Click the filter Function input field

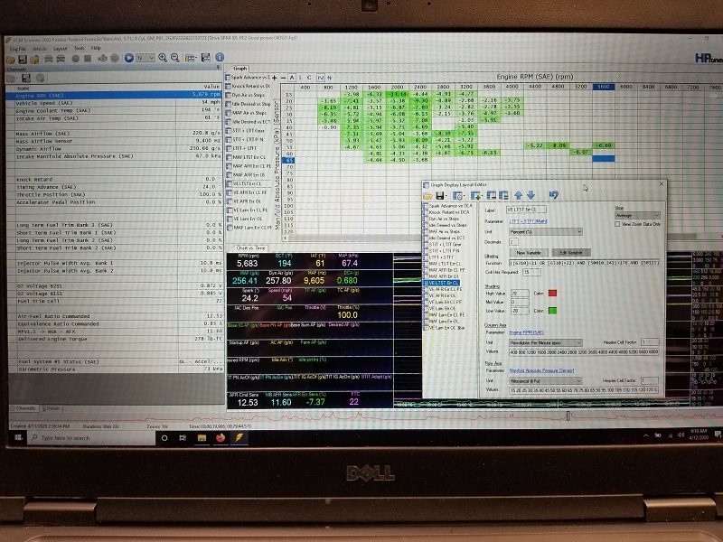(584, 263)
